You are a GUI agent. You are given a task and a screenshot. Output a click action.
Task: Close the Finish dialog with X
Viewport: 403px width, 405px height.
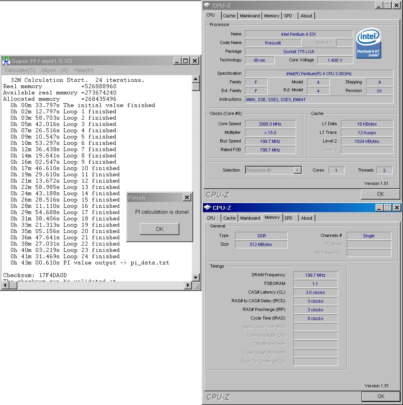187,198
